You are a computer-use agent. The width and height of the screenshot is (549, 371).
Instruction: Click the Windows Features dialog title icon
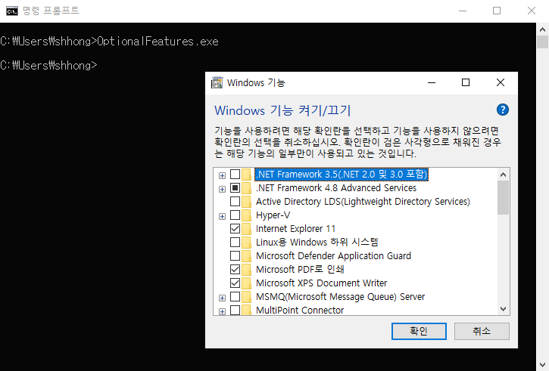click(217, 83)
